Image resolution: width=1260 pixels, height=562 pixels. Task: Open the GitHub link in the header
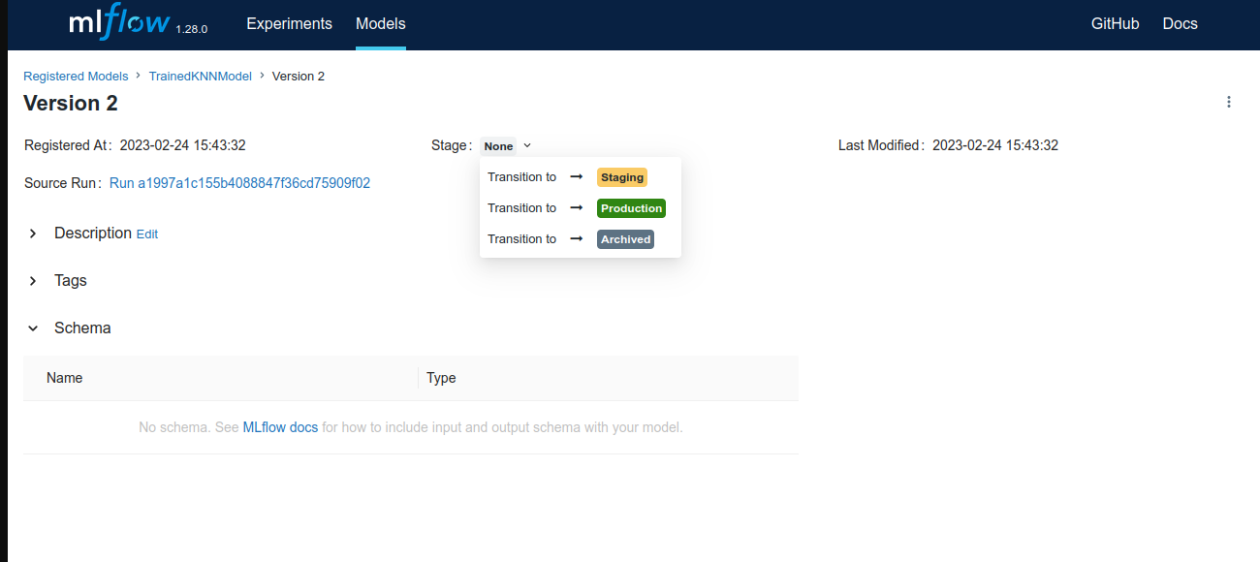(x=1115, y=23)
